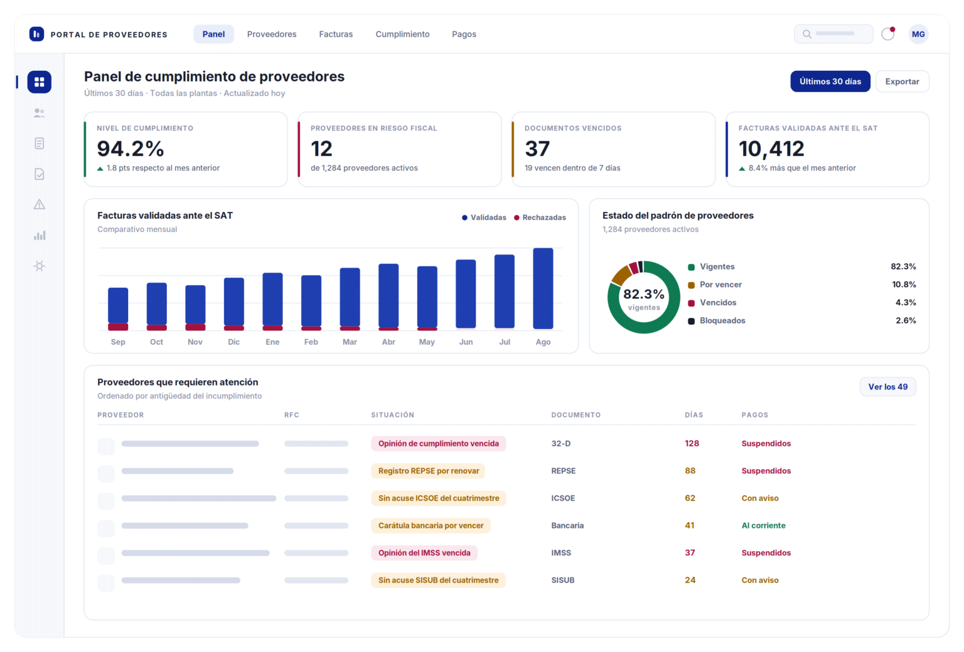Open the warning triangle alerts icon

point(39,204)
